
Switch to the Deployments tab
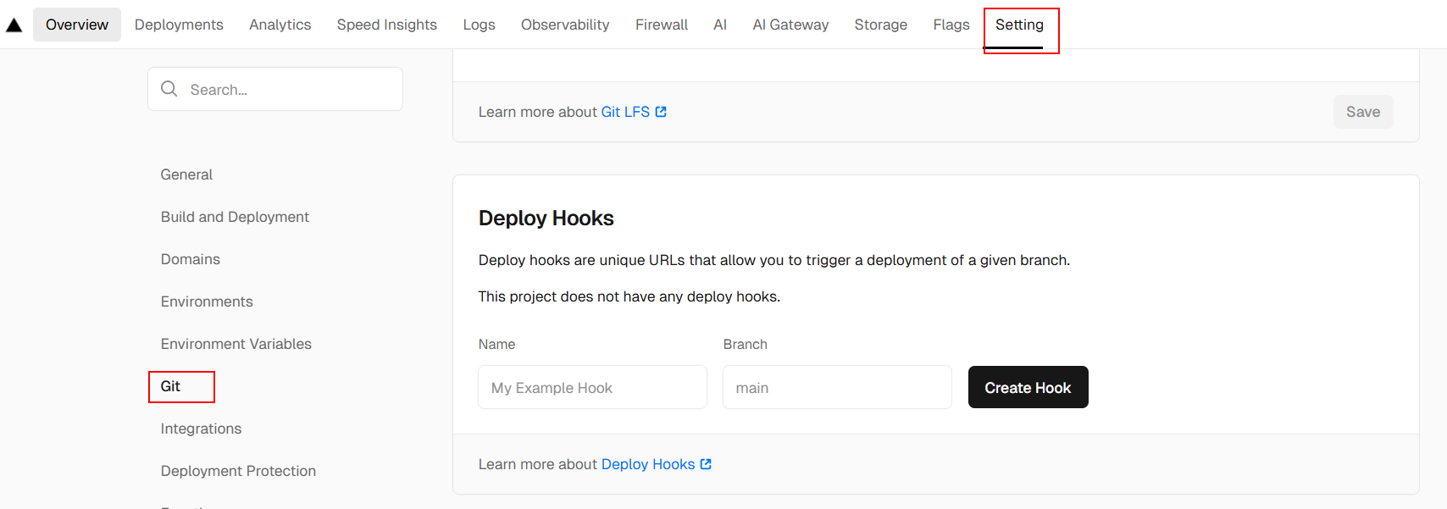tap(179, 25)
